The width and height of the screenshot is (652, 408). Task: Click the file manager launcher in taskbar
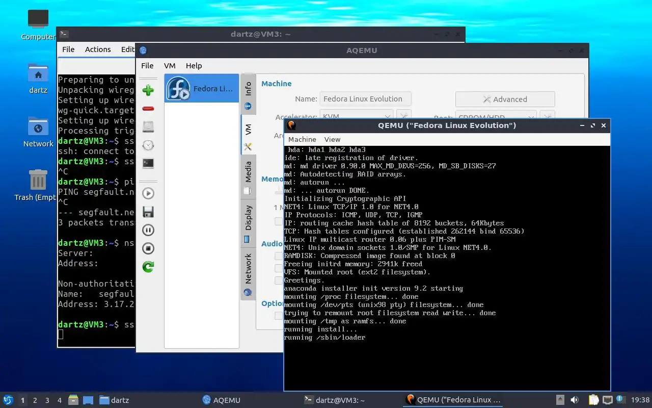tap(73, 400)
